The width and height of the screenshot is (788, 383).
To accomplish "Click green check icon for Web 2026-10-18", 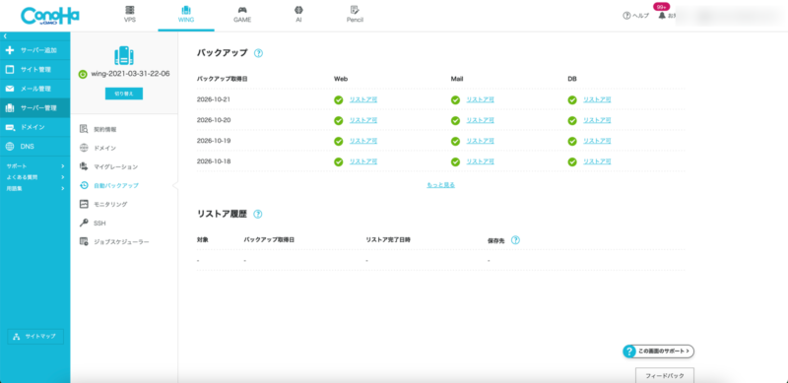I will (x=338, y=161).
